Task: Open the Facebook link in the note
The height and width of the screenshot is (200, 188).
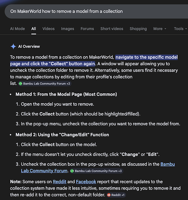Action: 86,182
